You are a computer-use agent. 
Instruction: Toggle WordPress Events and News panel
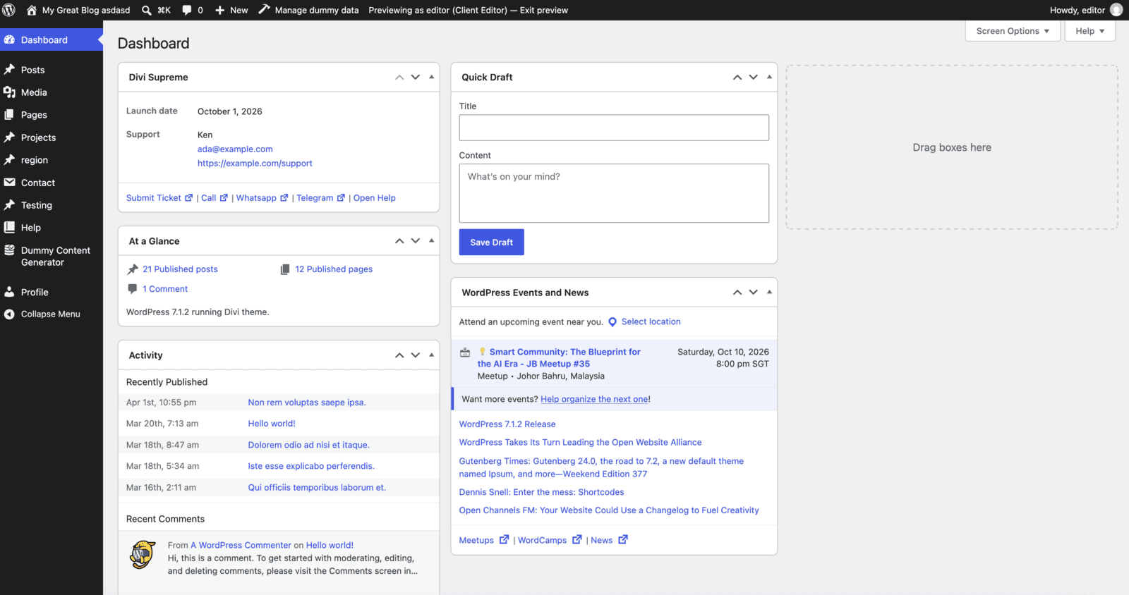pos(769,292)
